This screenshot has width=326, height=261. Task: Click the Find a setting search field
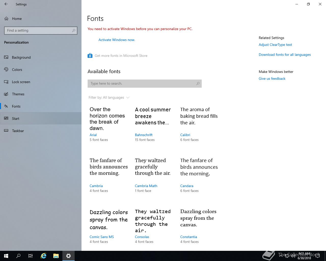pos(41,30)
